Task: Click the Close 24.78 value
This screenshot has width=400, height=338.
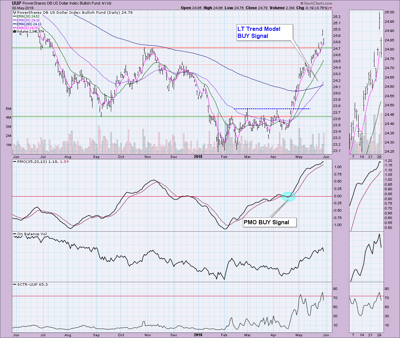Action: coord(256,8)
